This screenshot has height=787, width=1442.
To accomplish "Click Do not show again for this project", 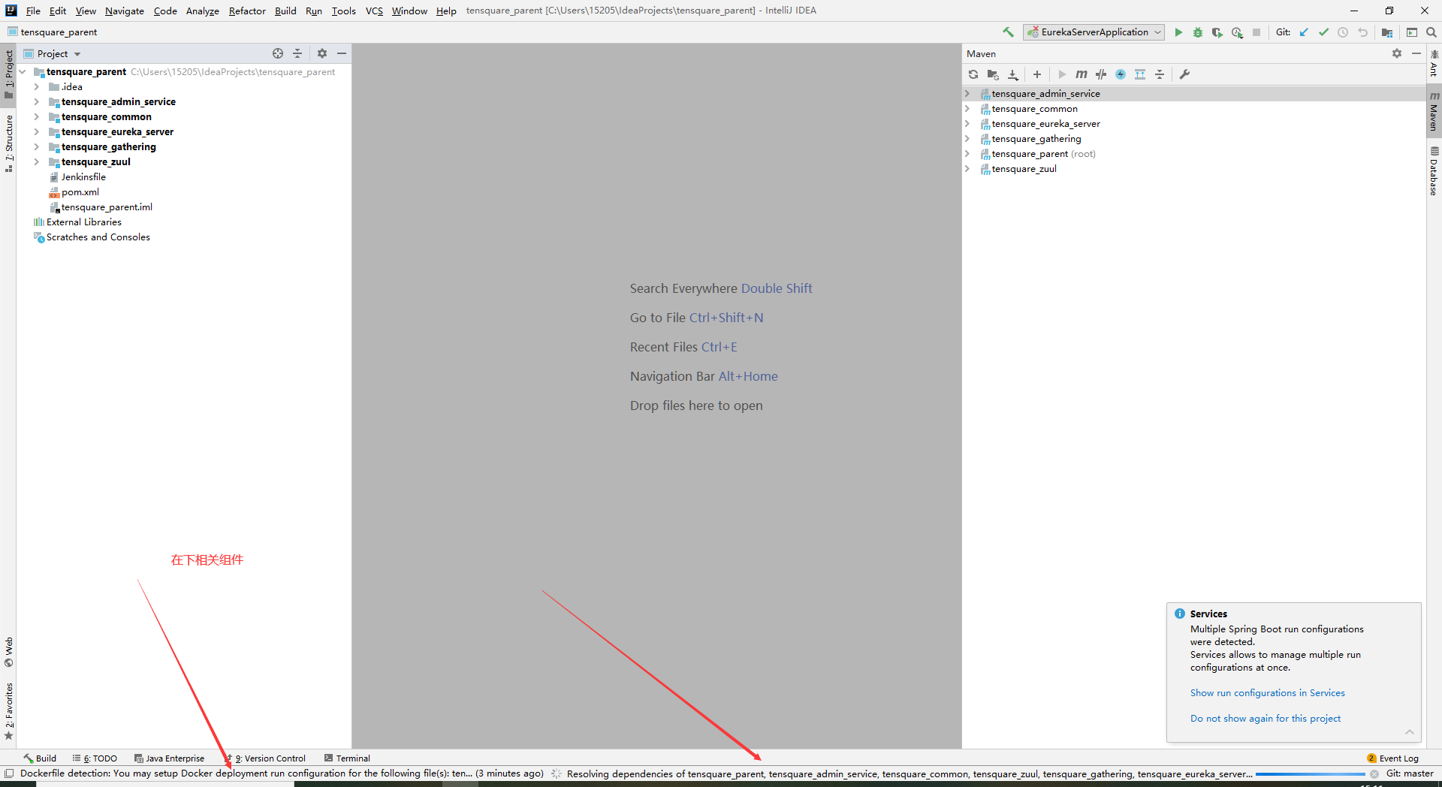I will coord(1265,719).
